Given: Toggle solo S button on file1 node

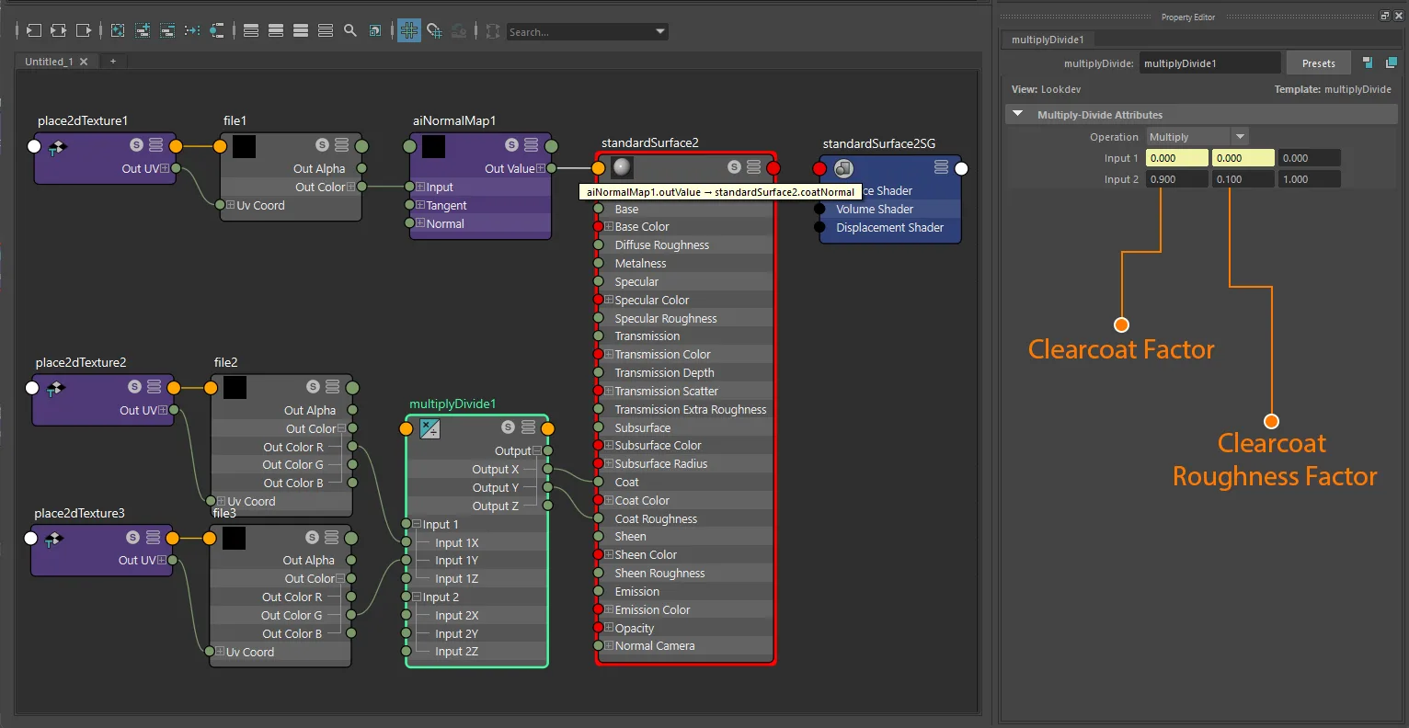Looking at the screenshot, I should pos(322,145).
